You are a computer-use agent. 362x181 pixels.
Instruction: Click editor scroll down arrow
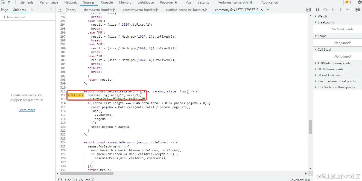[310, 169]
